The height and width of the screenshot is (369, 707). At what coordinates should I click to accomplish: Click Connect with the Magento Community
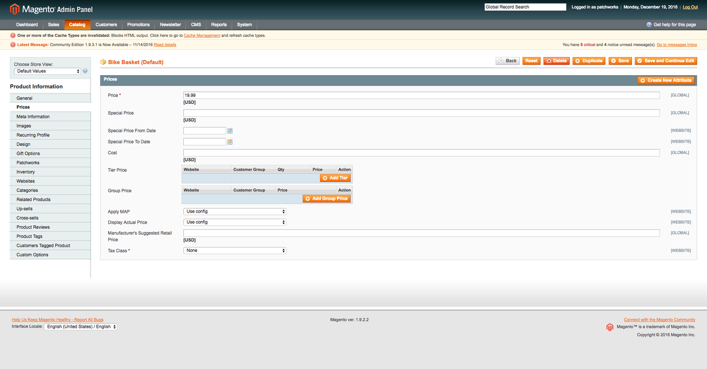tap(659, 320)
